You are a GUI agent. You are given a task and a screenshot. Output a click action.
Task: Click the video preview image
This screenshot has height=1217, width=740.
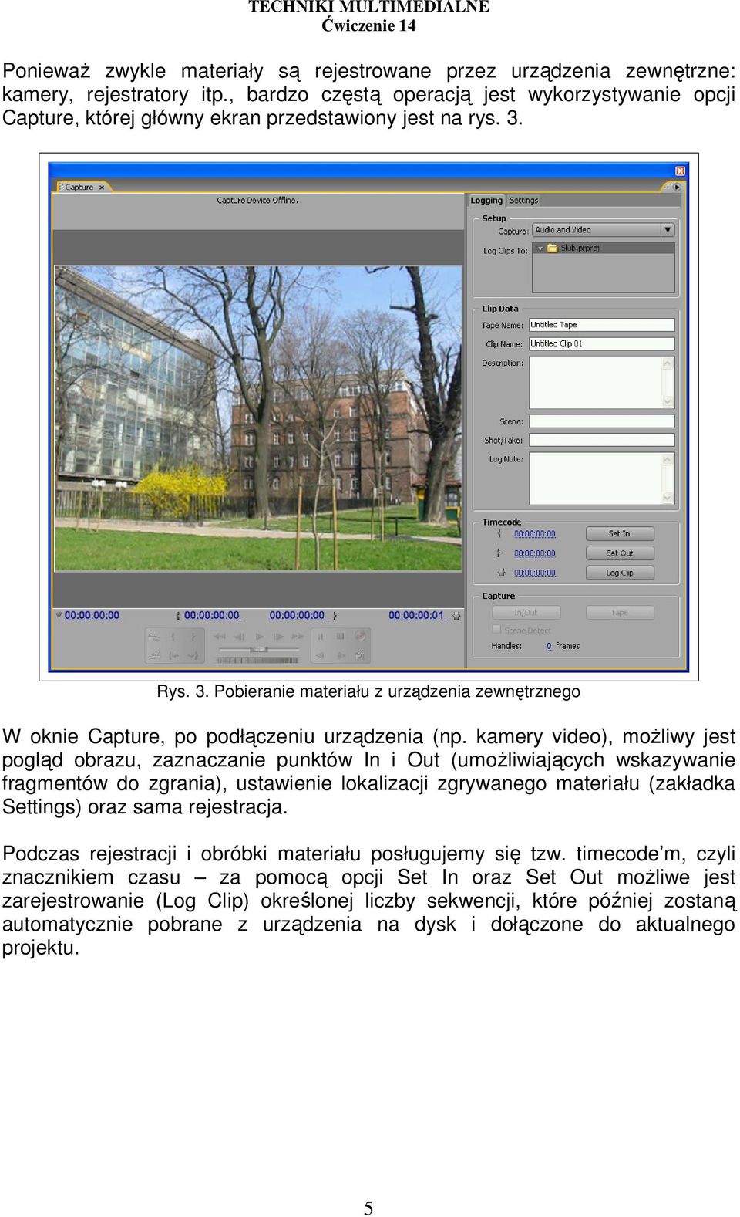point(258,418)
